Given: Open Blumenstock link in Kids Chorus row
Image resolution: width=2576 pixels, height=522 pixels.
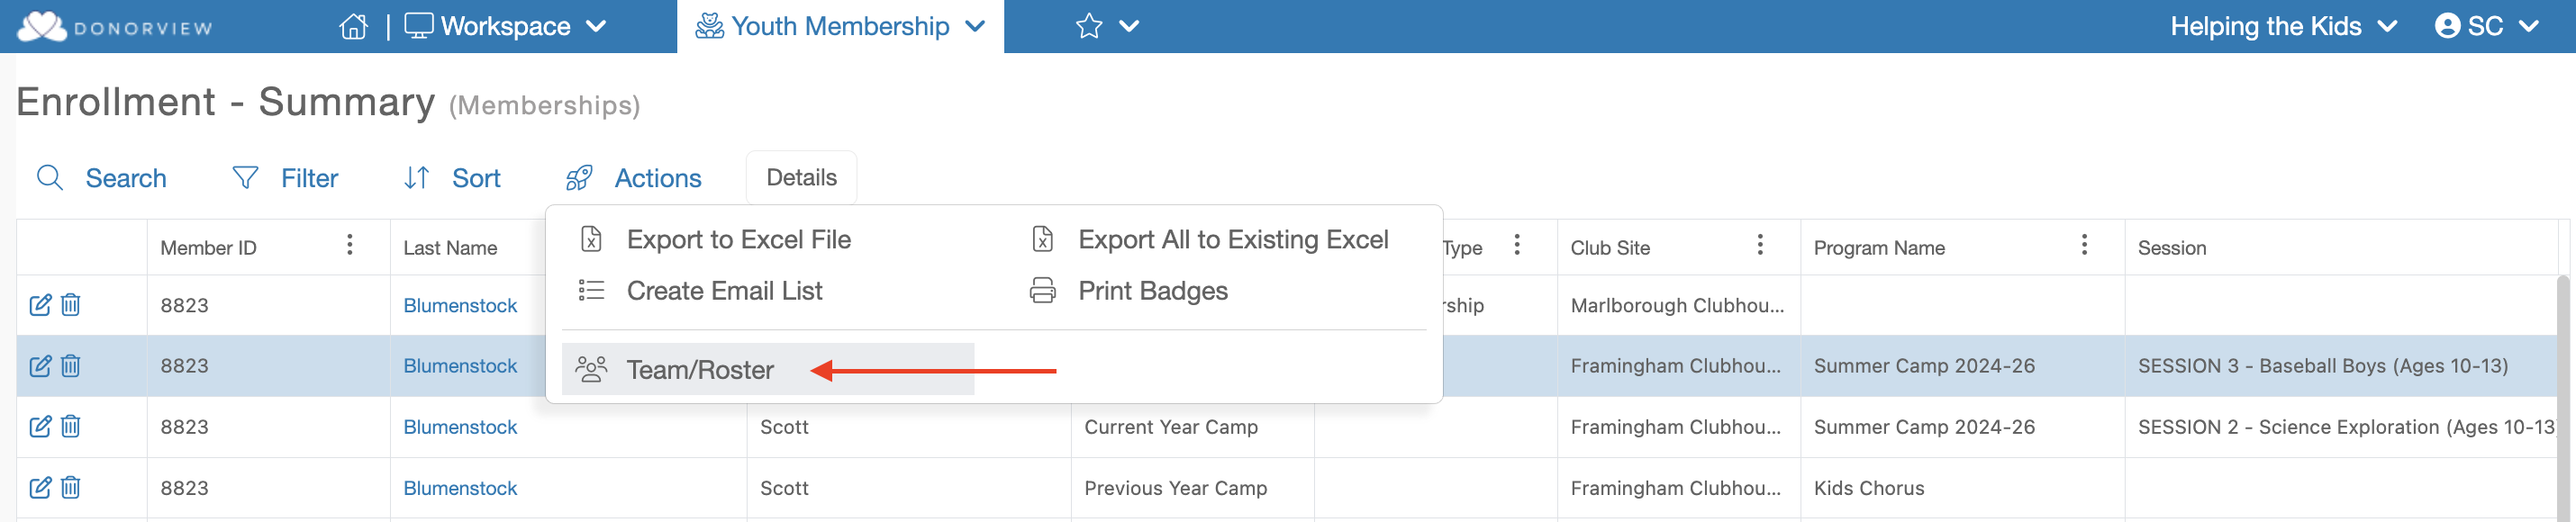Looking at the screenshot, I should pos(460,488).
